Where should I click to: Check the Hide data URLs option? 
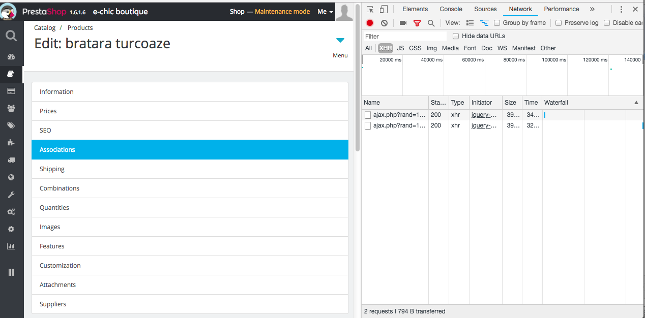pos(456,36)
